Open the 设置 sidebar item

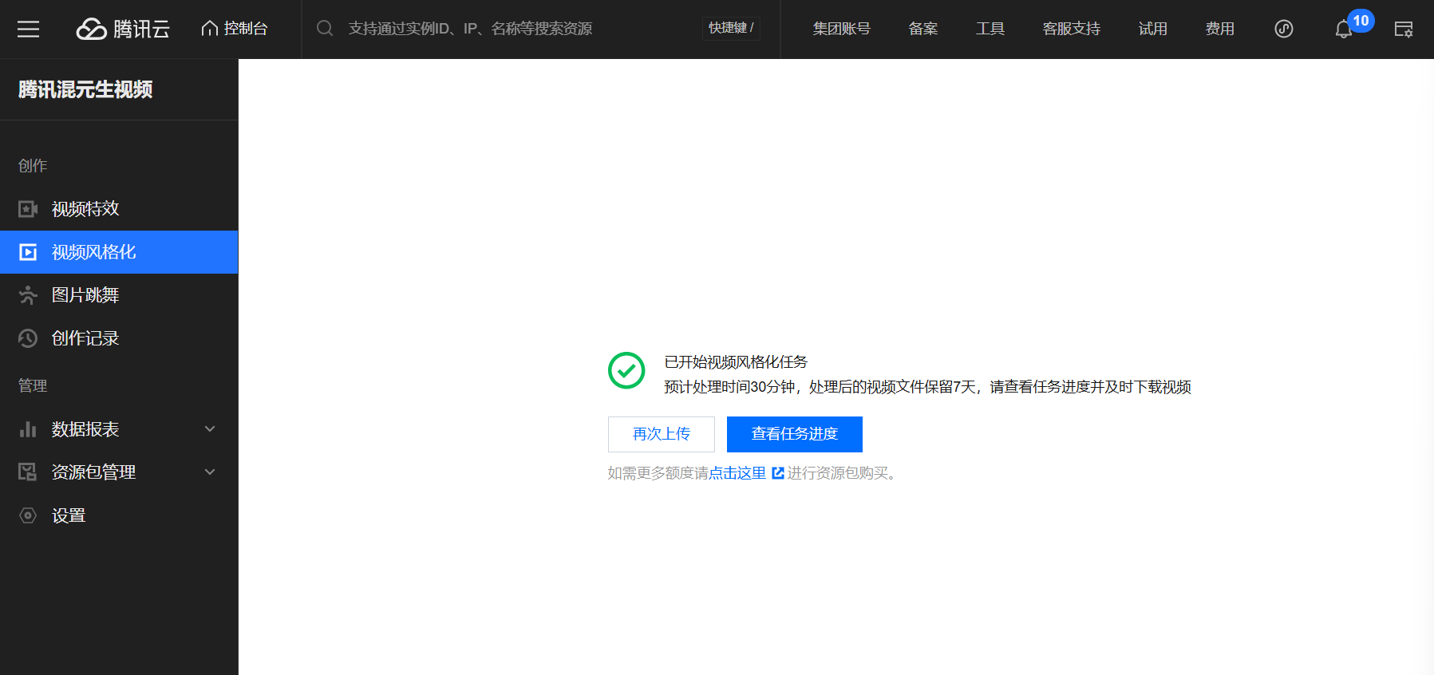[119, 515]
